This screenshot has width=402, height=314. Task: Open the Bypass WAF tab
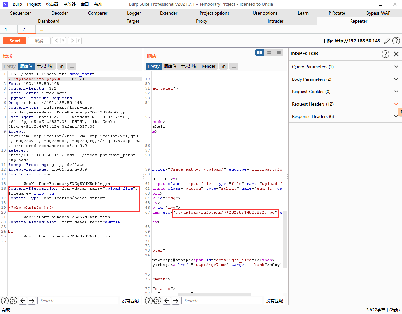pos(378,13)
